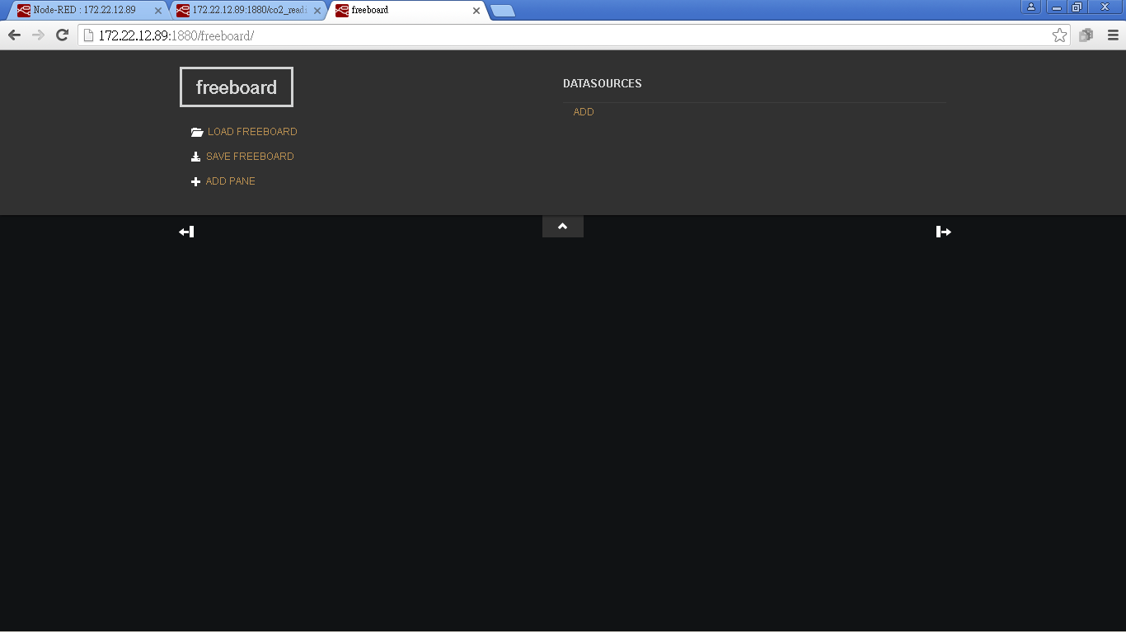Open the Chrome hamburger menu
This screenshot has width=1126, height=633.
coord(1113,35)
